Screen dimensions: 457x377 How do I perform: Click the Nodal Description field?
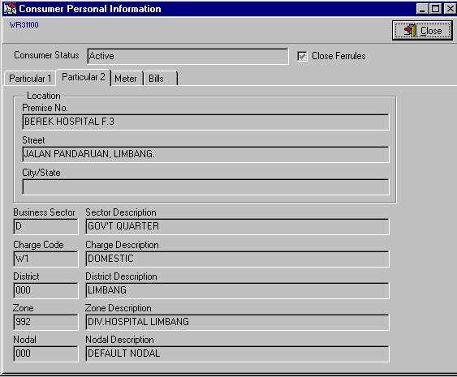tap(237, 353)
